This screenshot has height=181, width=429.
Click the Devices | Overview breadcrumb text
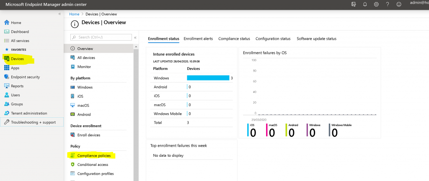pyautogui.click(x=101, y=14)
